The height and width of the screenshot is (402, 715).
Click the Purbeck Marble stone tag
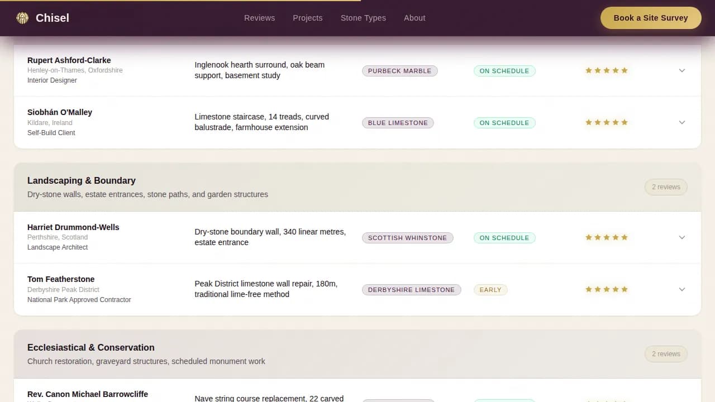[400, 71]
